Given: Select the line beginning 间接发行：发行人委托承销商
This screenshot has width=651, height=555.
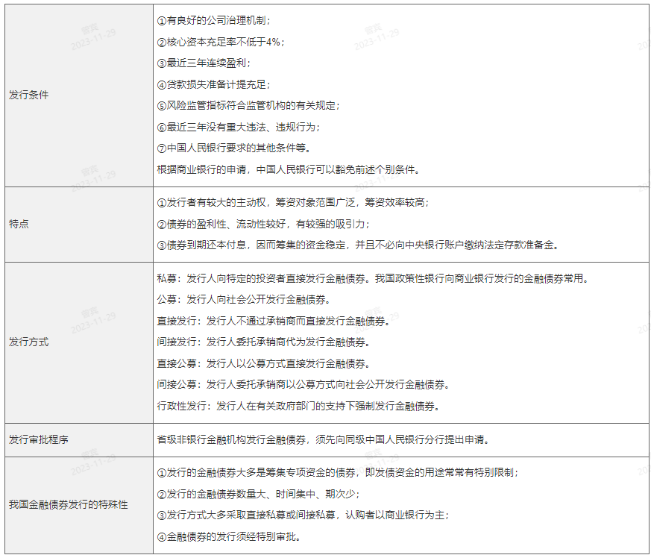Looking at the screenshot, I should coord(264,342).
